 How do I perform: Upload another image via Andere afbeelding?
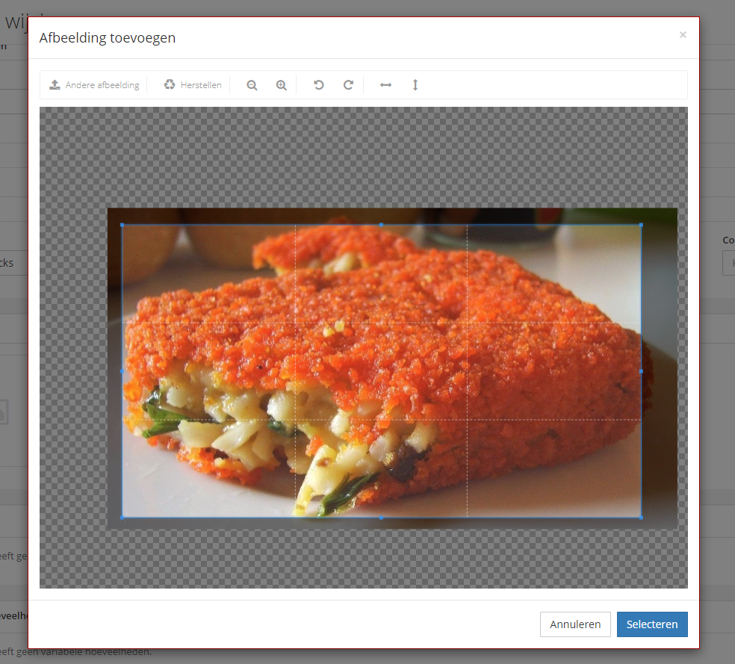point(94,85)
